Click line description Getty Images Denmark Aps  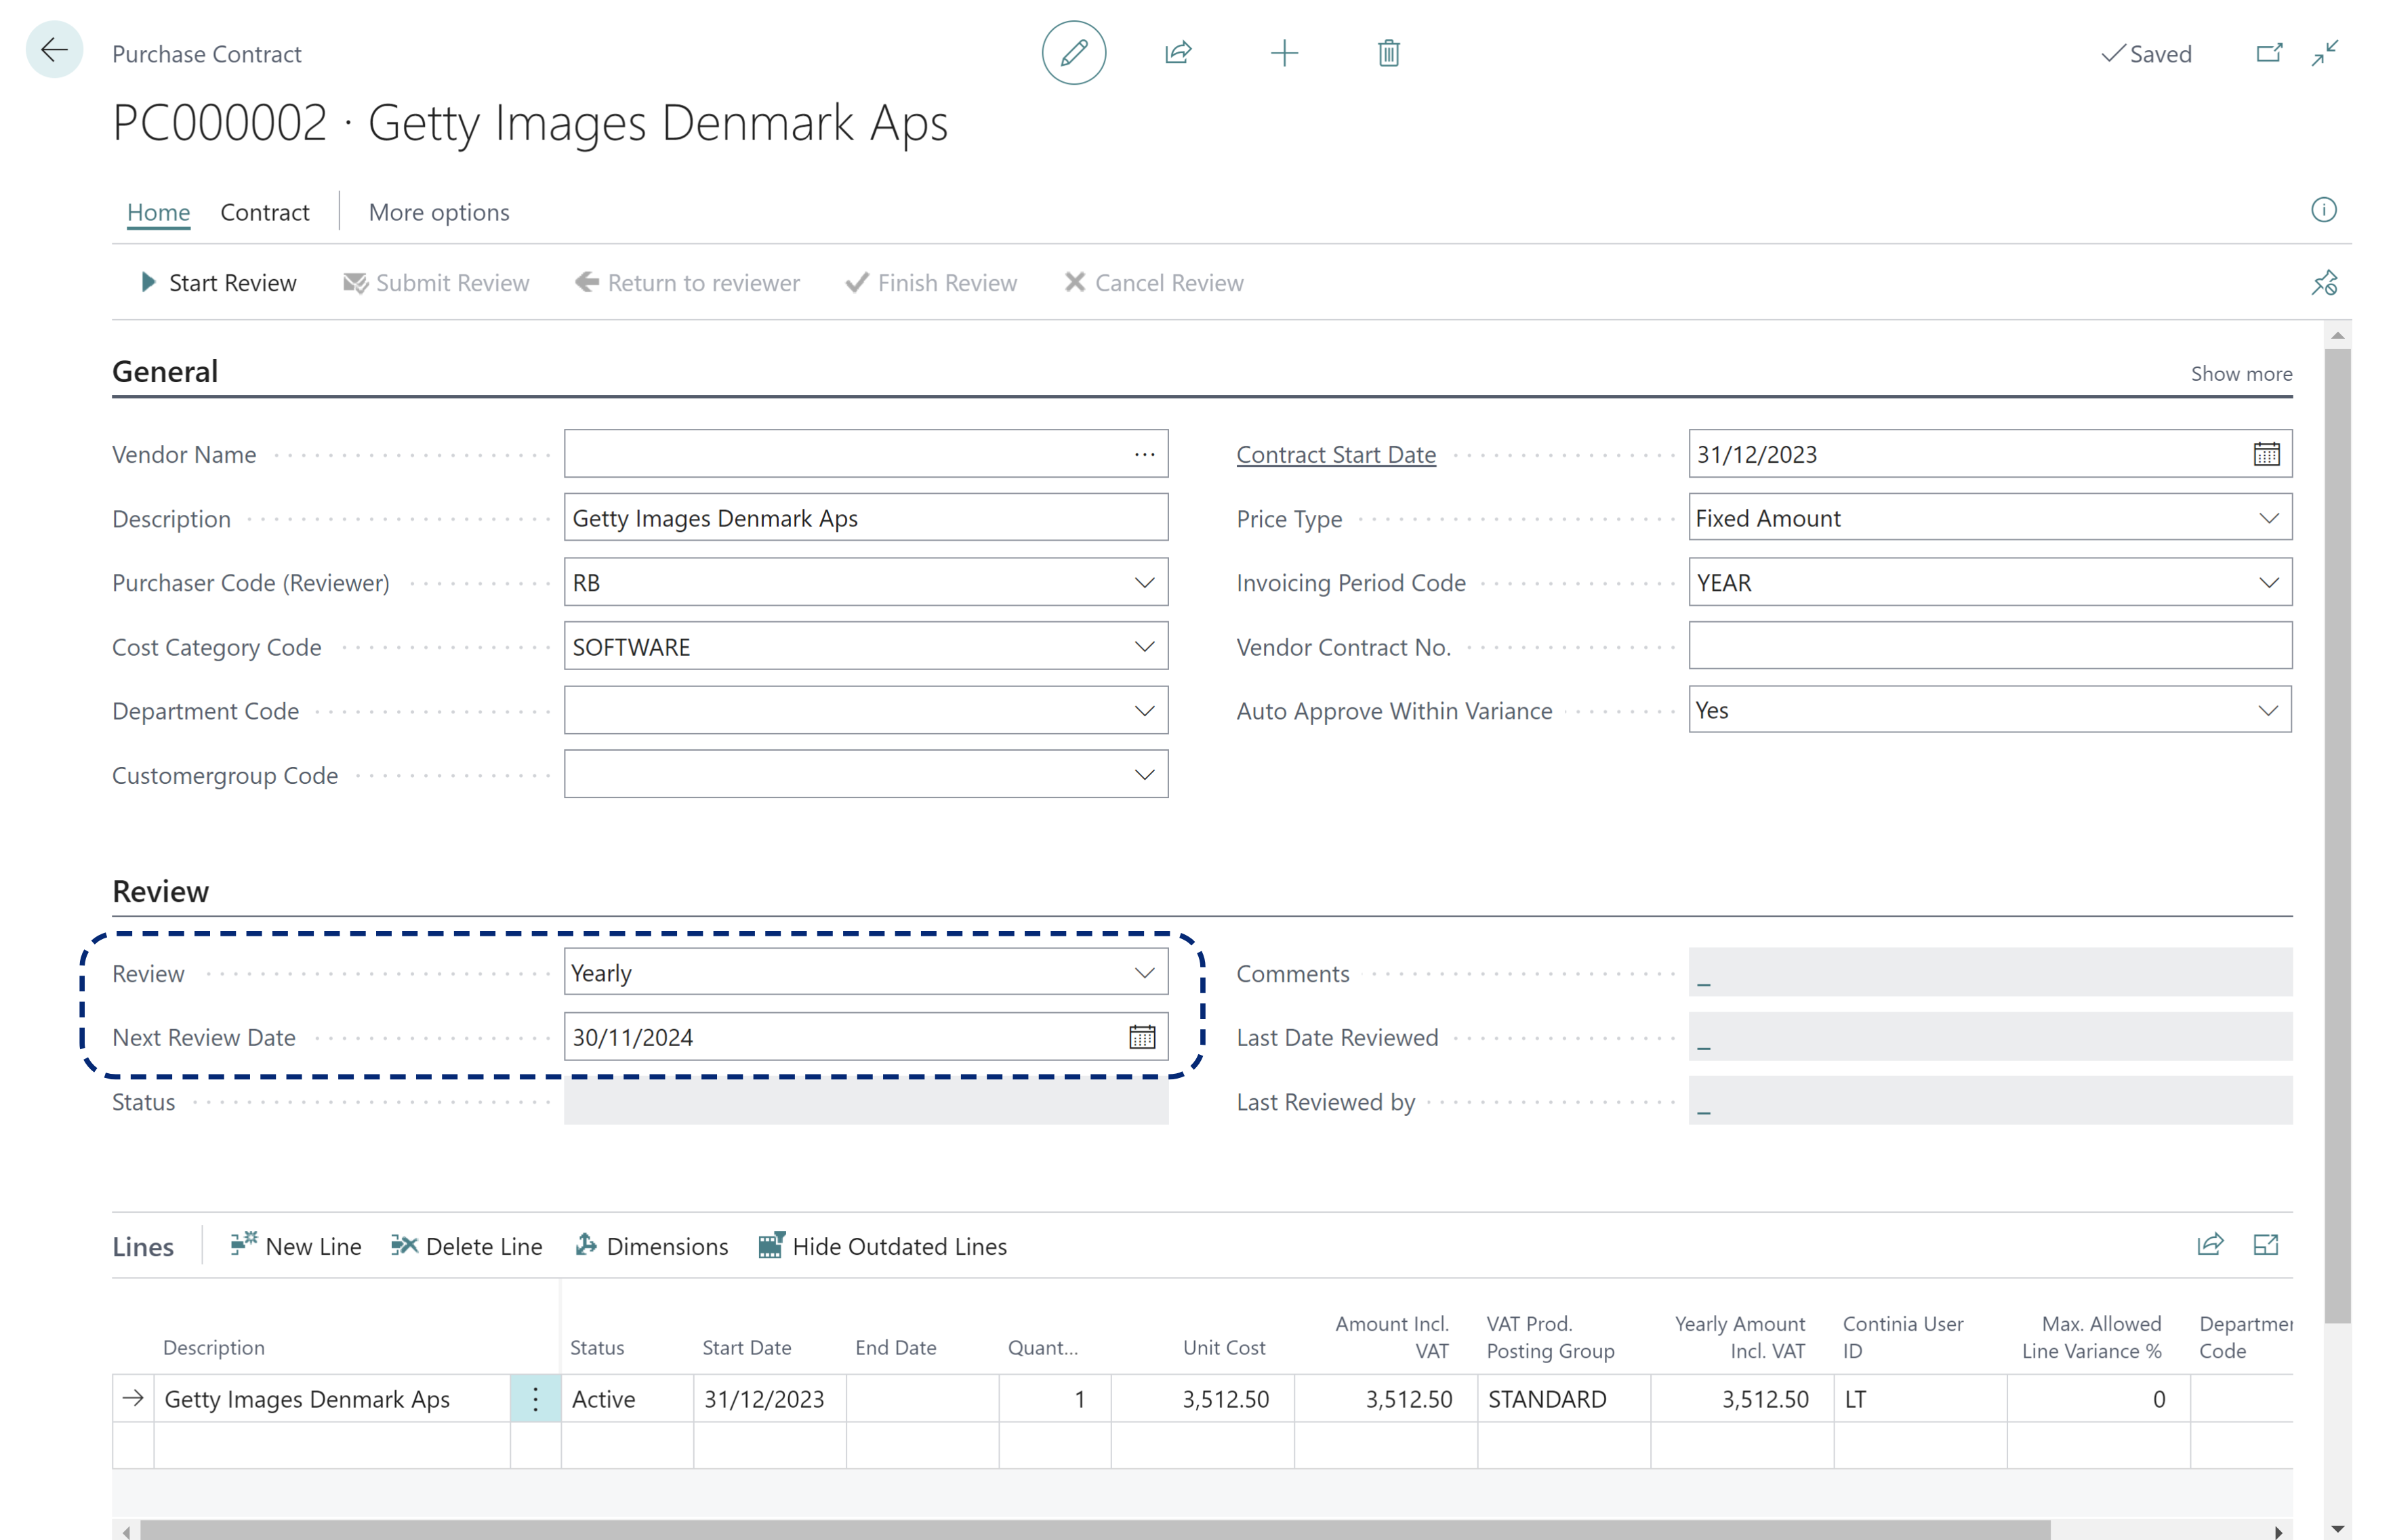332,1399
